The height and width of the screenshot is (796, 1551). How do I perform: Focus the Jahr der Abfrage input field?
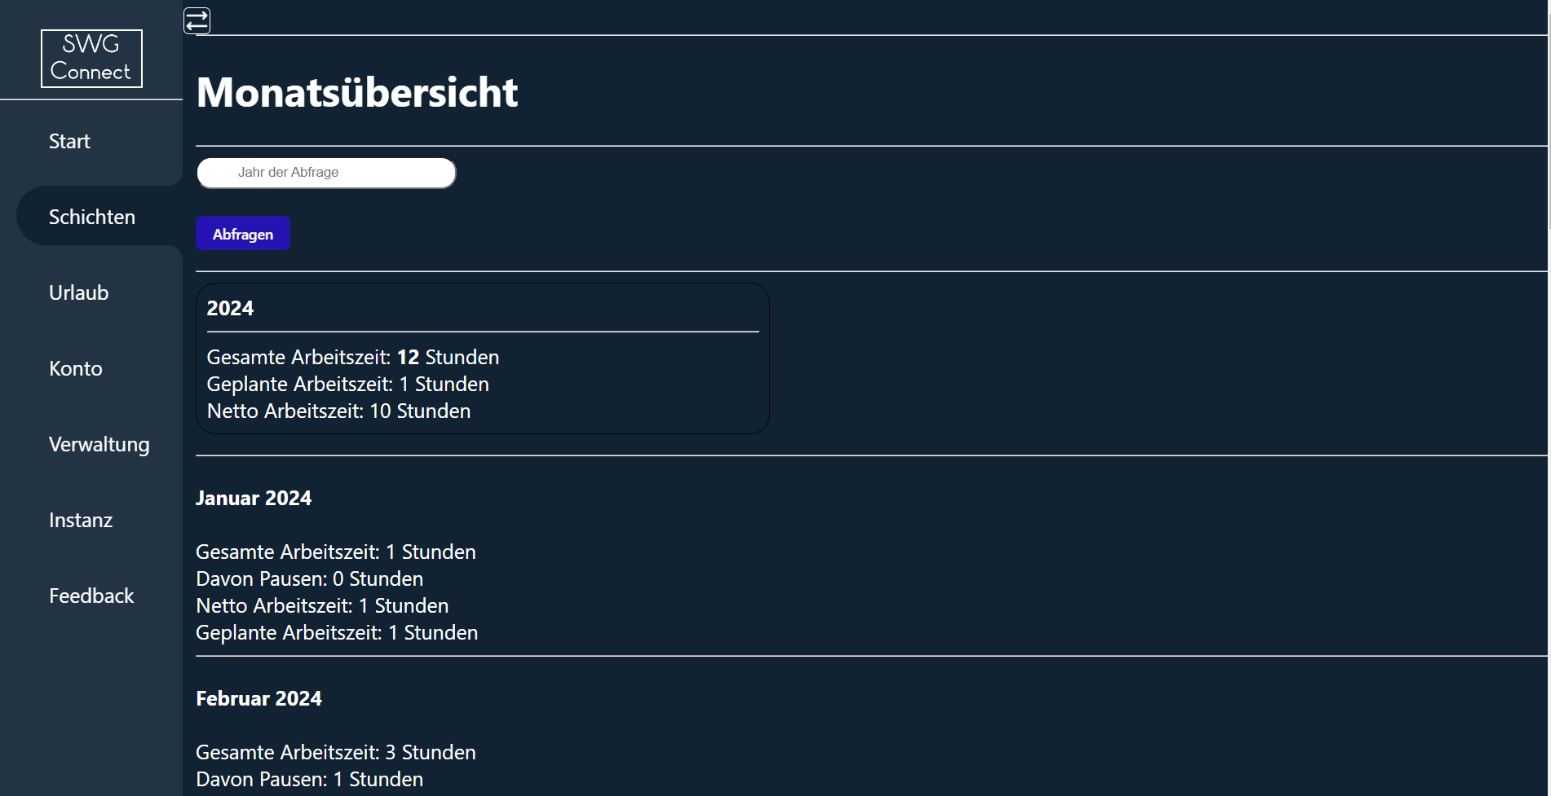[x=326, y=173]
